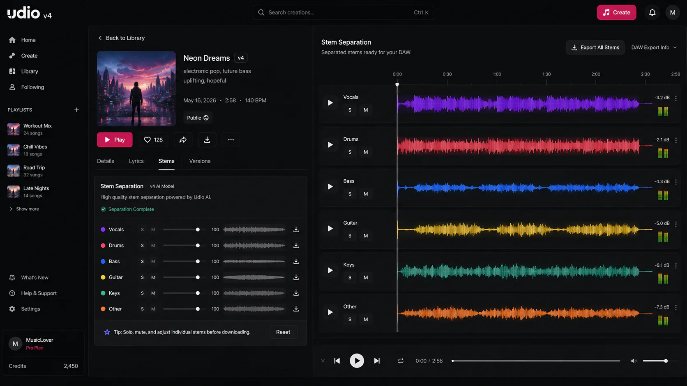Go Back to Library

click(x=121, y=38)
